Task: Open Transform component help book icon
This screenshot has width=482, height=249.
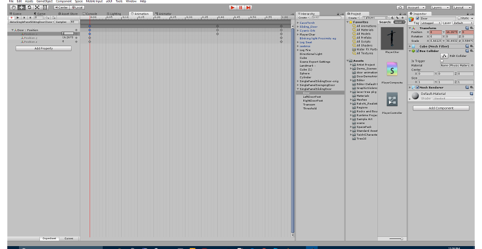Action: point(467,28)
